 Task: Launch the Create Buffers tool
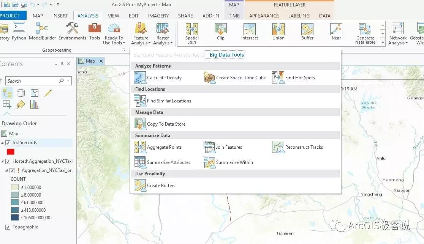point(155,186)
